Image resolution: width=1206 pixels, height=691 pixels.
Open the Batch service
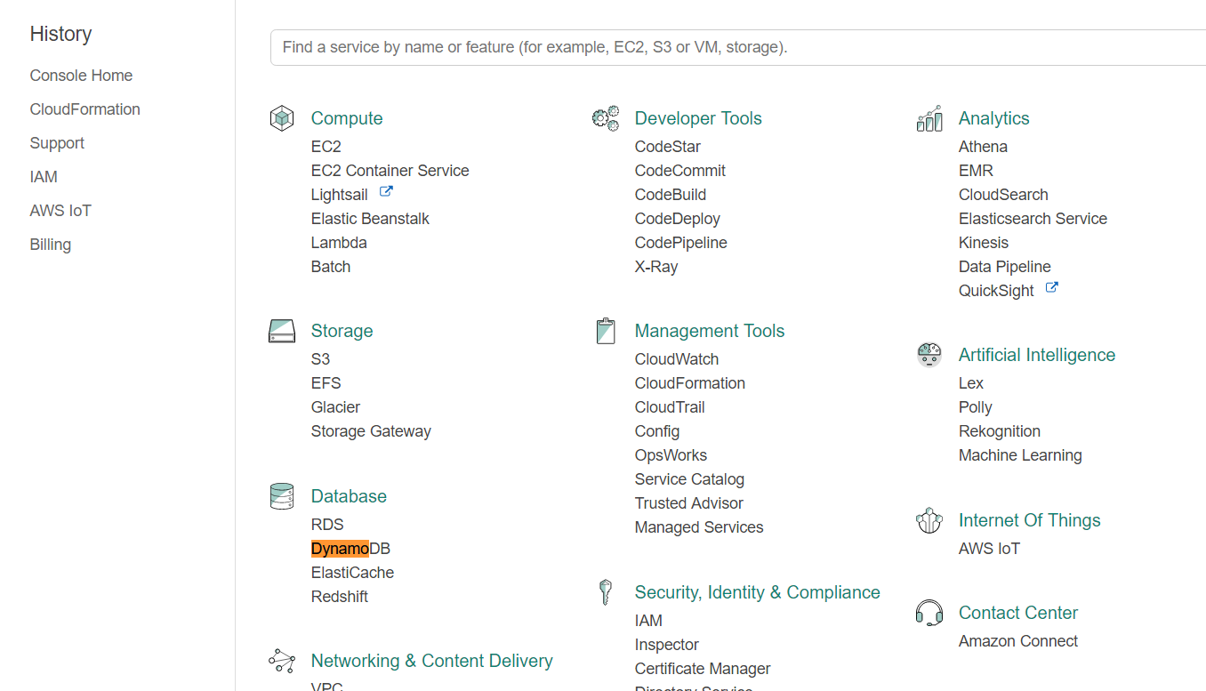[x=331, y=267]
